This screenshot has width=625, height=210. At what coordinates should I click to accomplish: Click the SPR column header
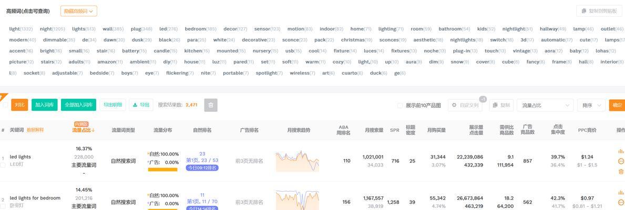tap(395, 130)
